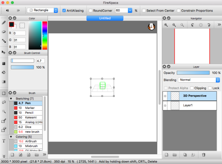
Task: Select the Kakeami brush
Action: (x=28, y=117)
